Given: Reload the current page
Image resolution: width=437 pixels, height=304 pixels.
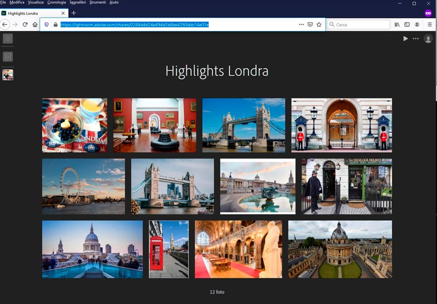Looking at the screenshot, I should 25,25.
